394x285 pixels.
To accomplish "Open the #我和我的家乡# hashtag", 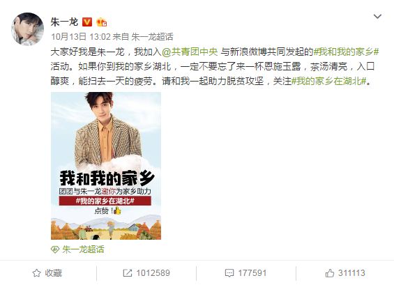I will [347, 52].
